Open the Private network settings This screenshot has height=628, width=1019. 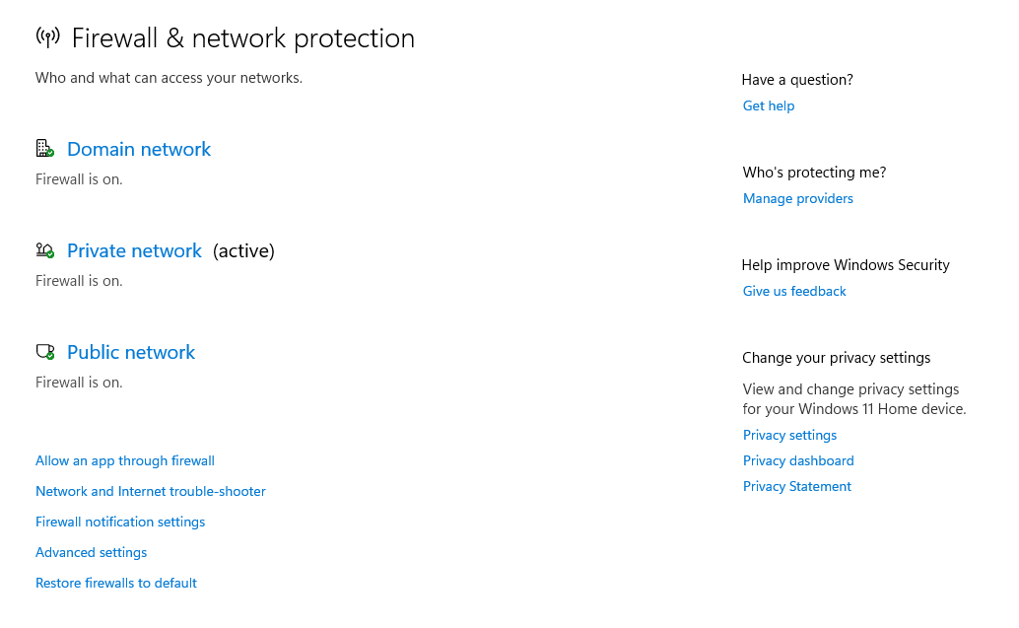134,250
